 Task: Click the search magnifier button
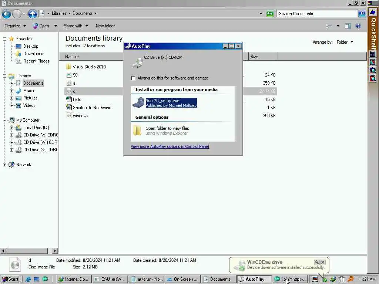[x=362, y=14]
